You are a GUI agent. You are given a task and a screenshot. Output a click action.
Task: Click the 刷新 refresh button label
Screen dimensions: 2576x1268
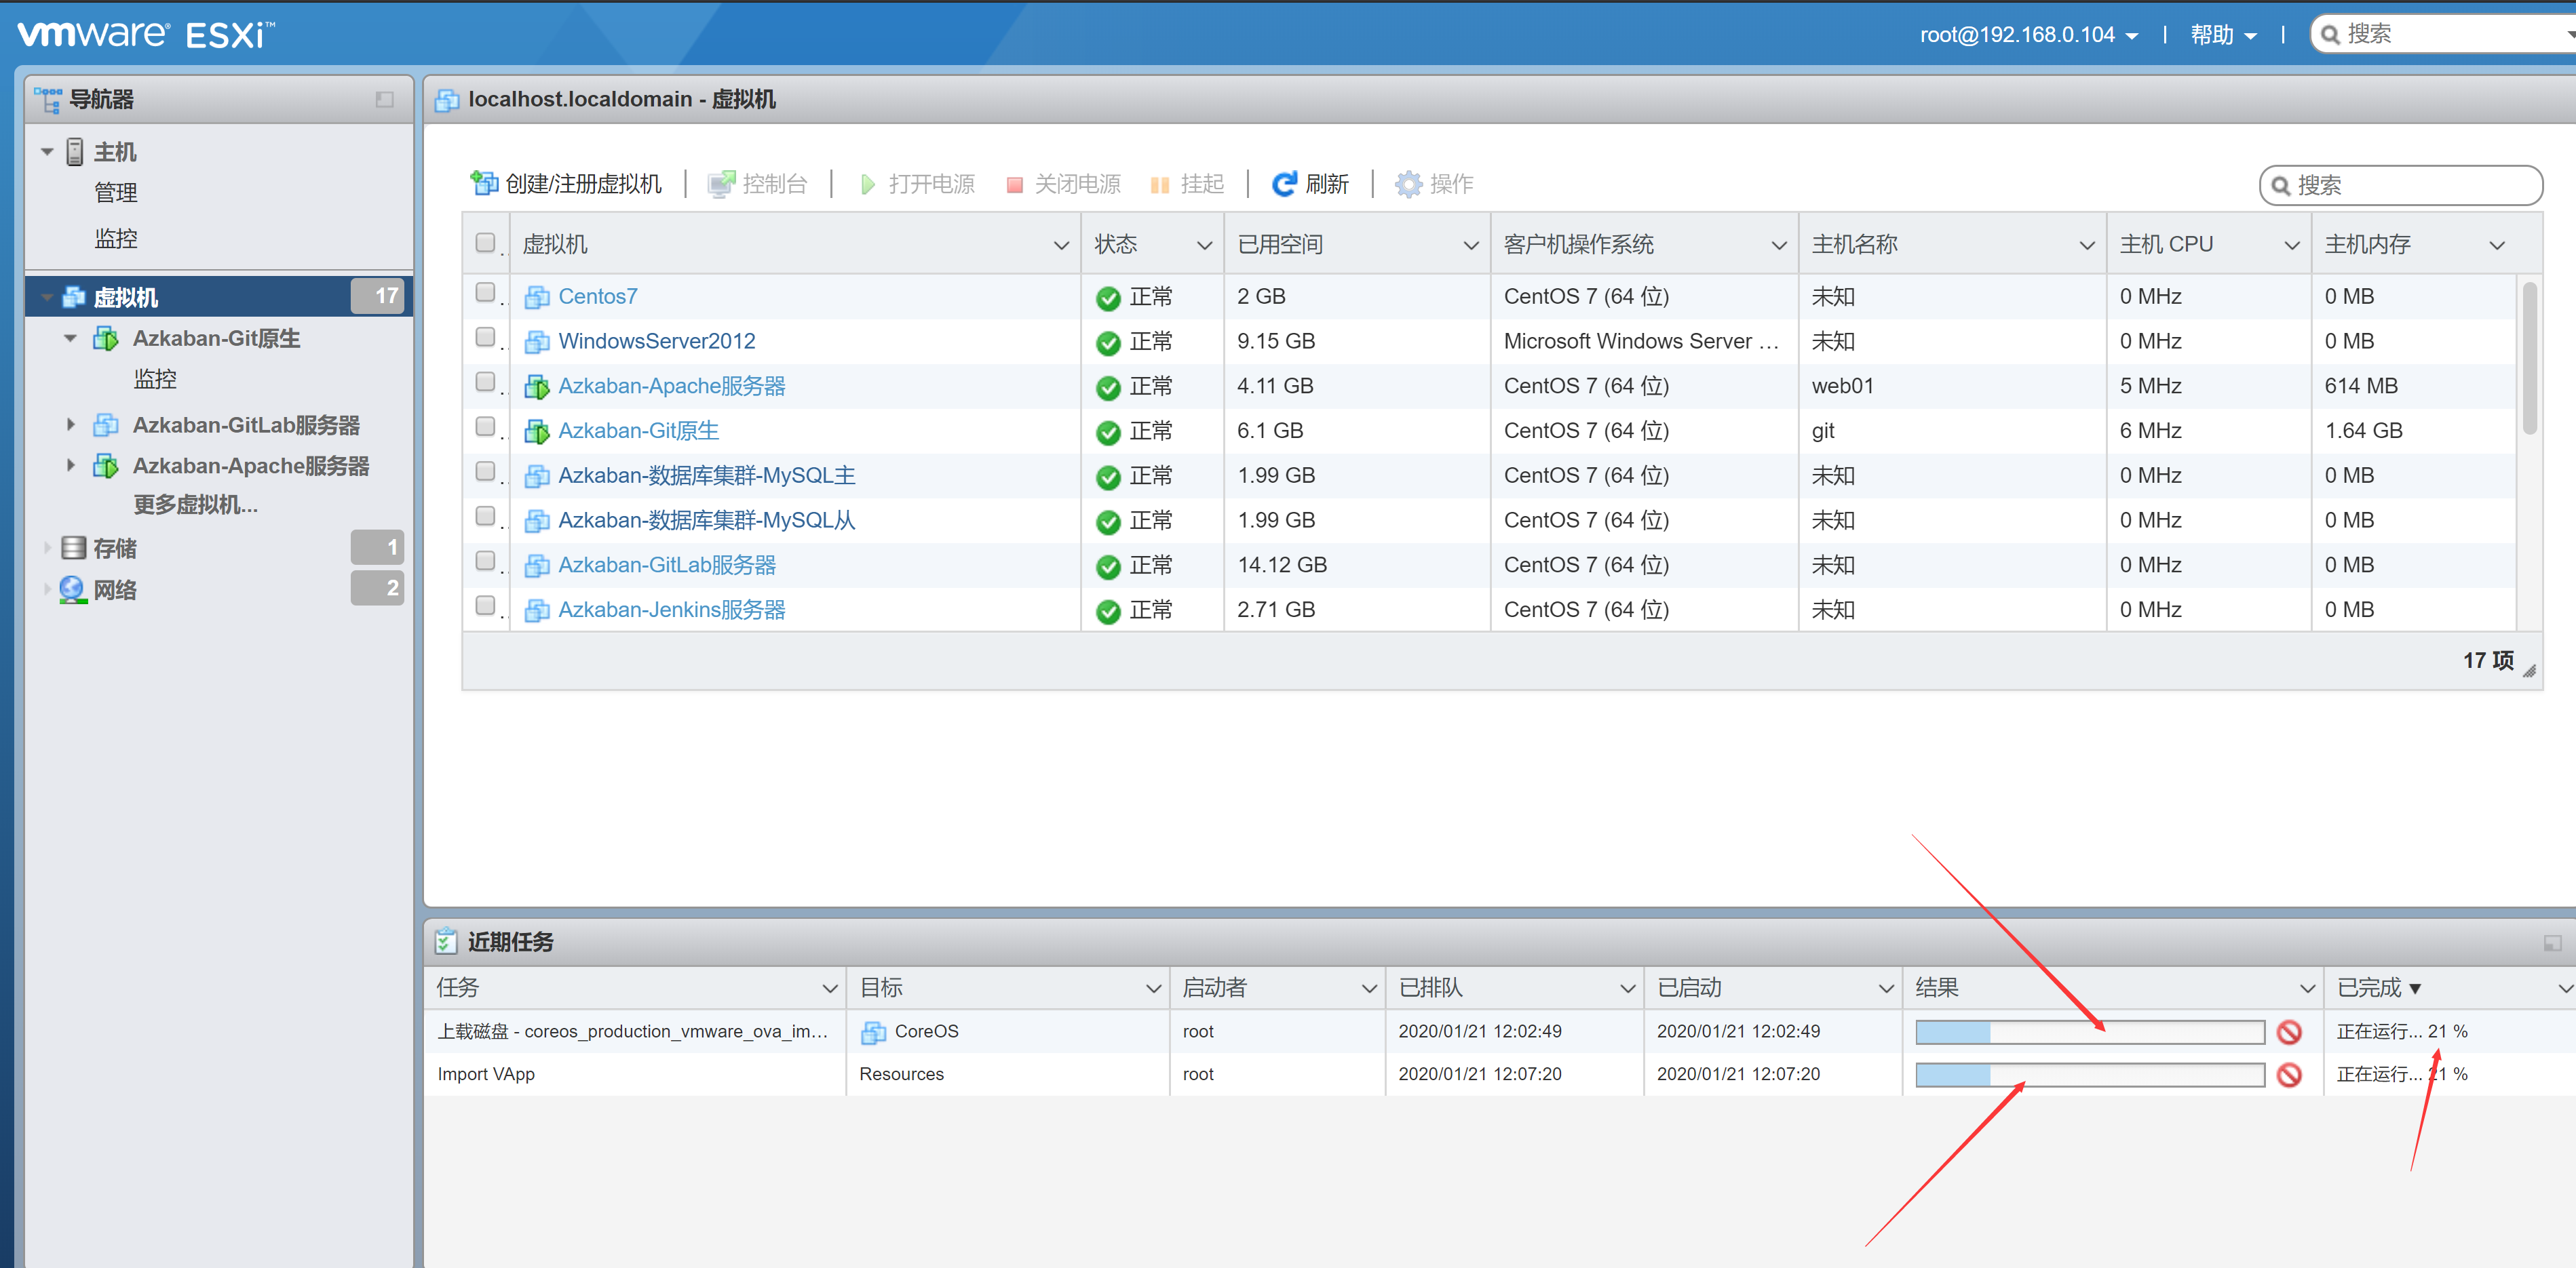1327,185
